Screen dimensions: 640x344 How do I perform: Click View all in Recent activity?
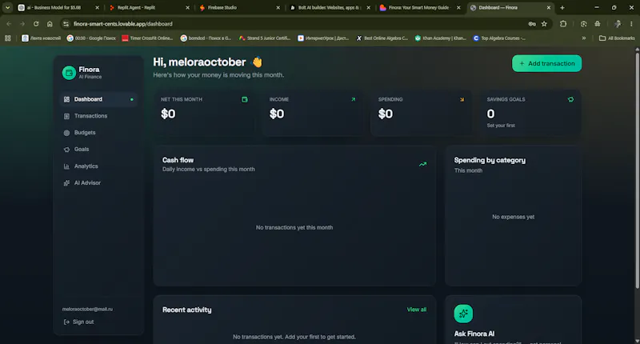[416, 310]
